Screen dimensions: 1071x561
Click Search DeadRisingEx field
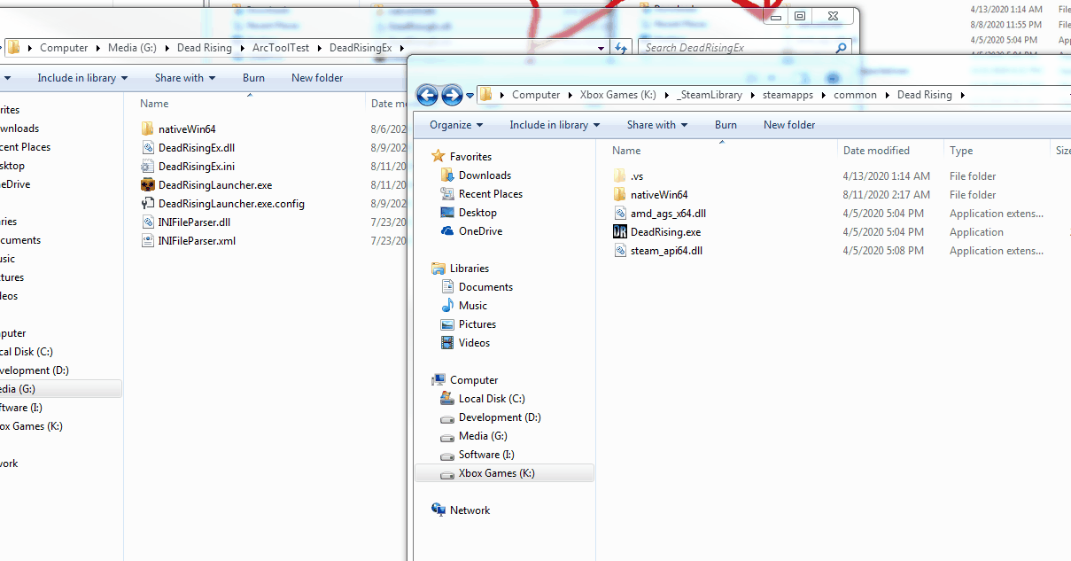[x=744, y=48]
